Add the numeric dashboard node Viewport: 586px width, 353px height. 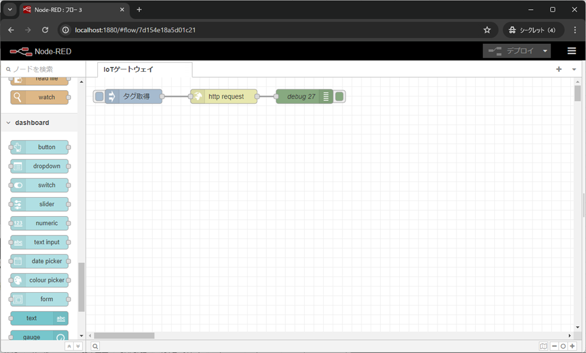point(40,223)
